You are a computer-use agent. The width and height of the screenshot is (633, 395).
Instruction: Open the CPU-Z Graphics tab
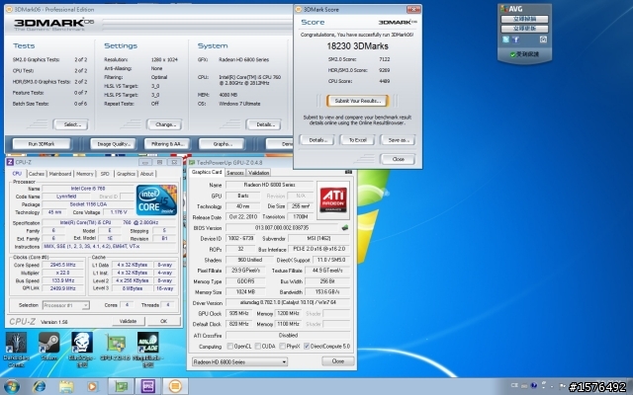126,174
